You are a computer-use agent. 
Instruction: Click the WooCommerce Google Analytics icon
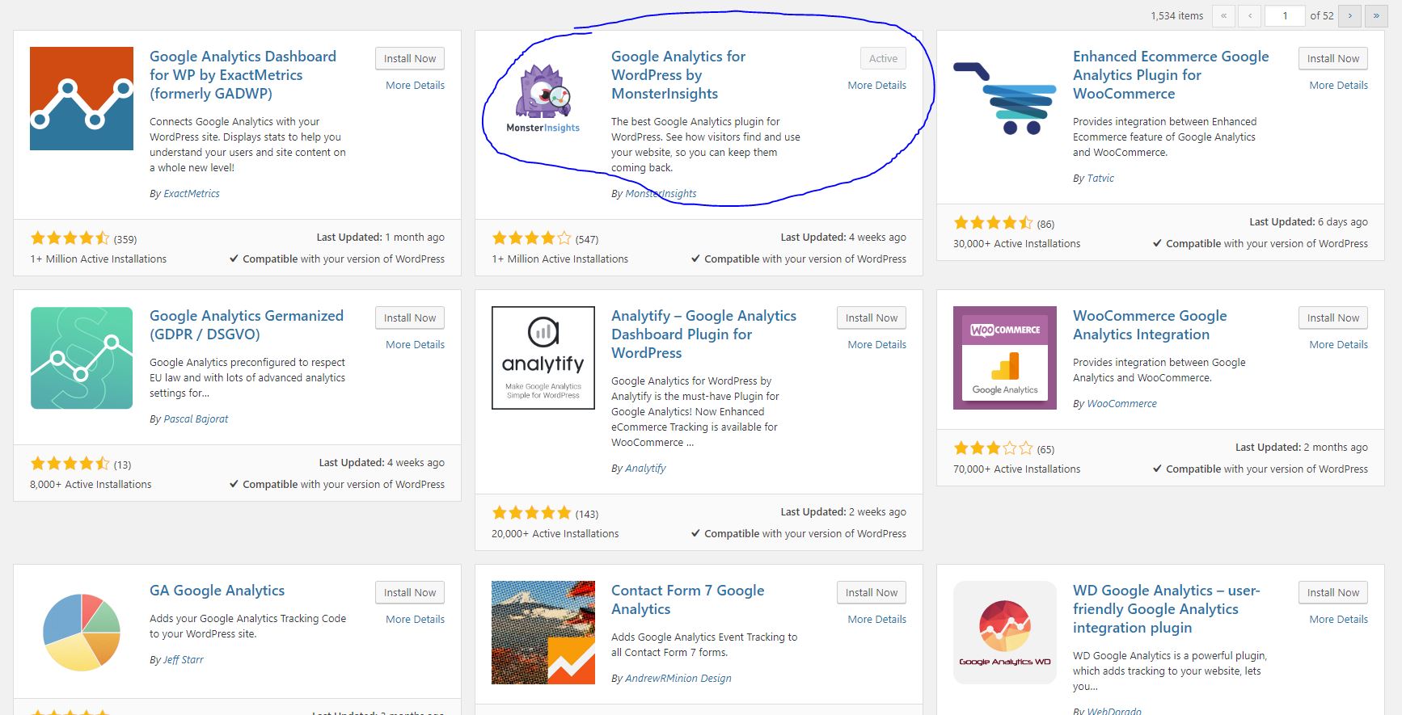1005,358
